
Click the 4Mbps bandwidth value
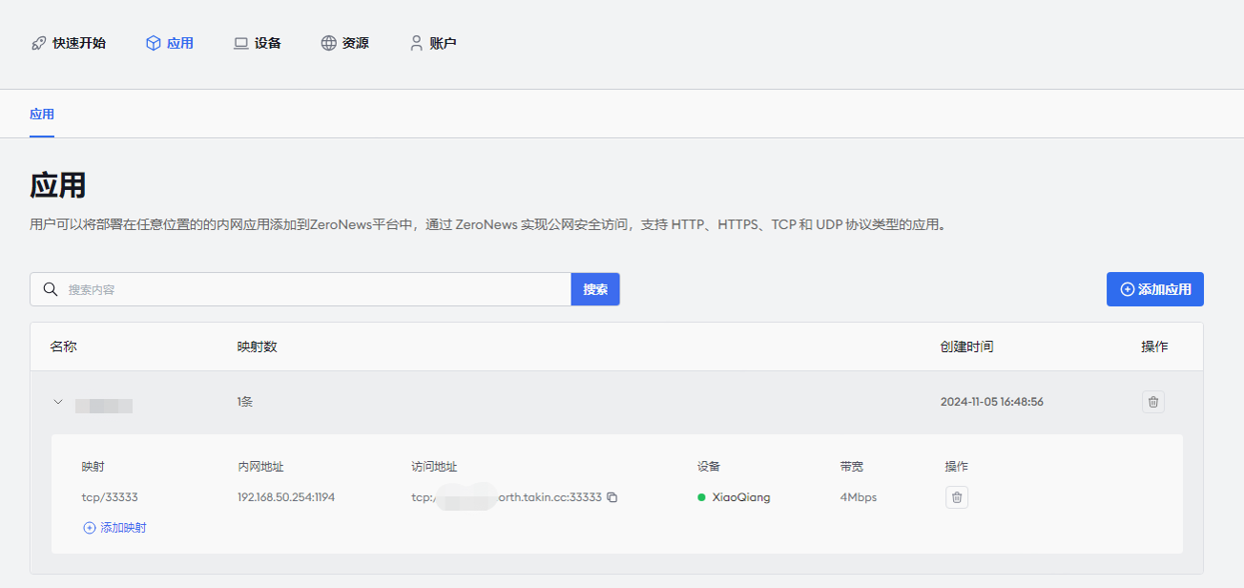(859, 497)
